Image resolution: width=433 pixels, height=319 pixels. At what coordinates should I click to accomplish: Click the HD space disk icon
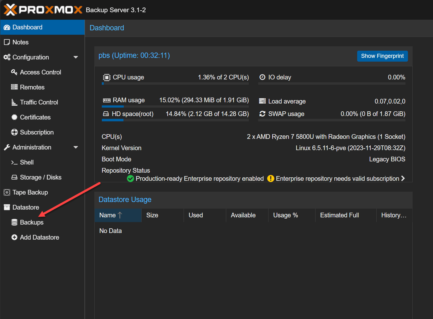coord(106,114)
